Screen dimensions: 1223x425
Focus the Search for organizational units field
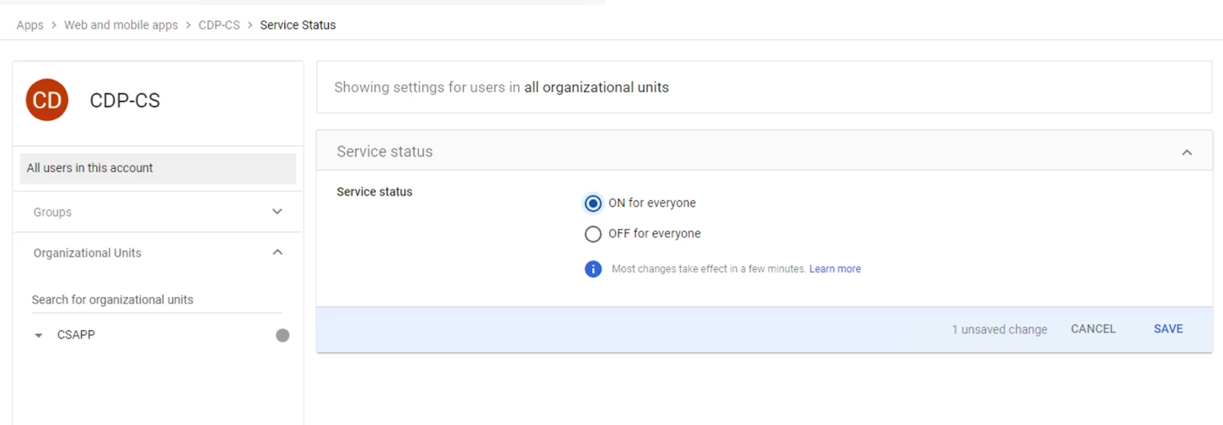(157, 300)
